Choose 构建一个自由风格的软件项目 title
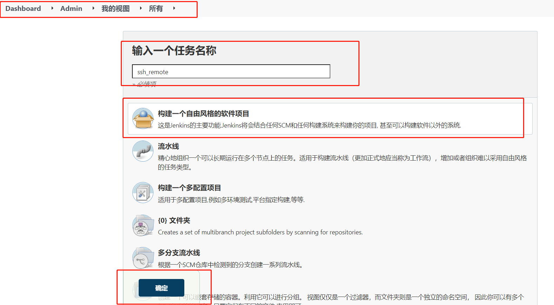The image size is (554, 305). tap(204, 113)
